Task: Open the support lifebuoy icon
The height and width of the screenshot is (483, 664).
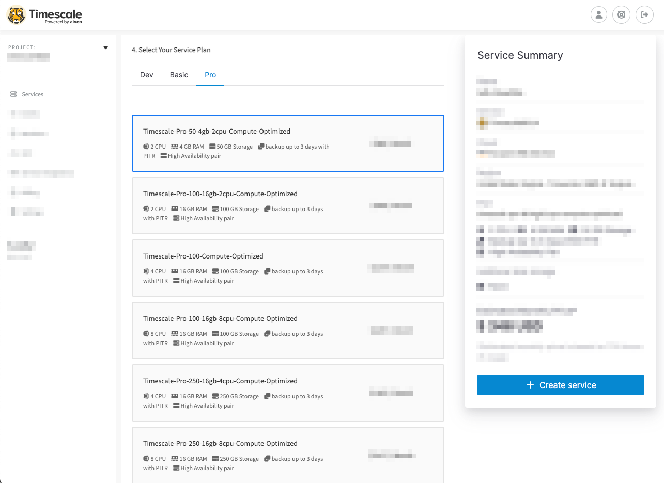Action: pyautogui.click(x=621, y=14)
